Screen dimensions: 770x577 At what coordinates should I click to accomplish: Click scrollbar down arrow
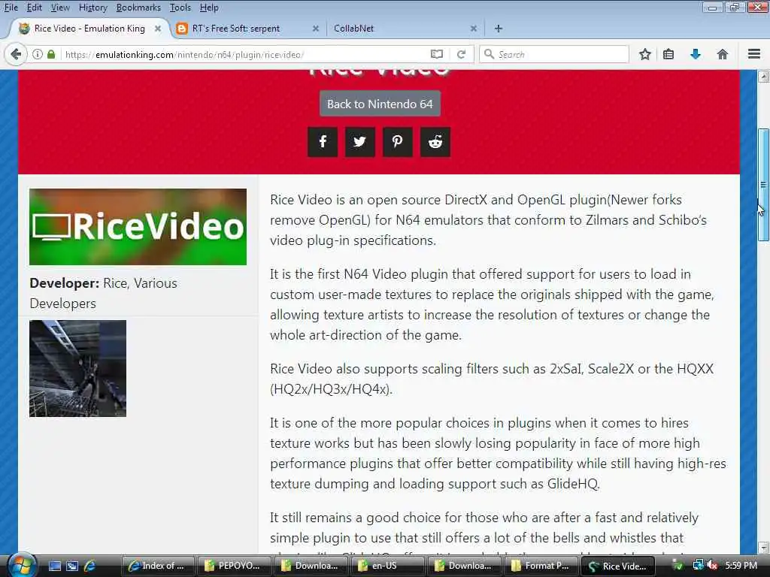click(764, 548)
